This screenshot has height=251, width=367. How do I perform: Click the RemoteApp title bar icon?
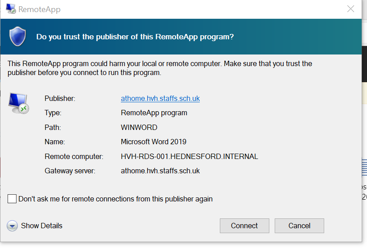11,9
